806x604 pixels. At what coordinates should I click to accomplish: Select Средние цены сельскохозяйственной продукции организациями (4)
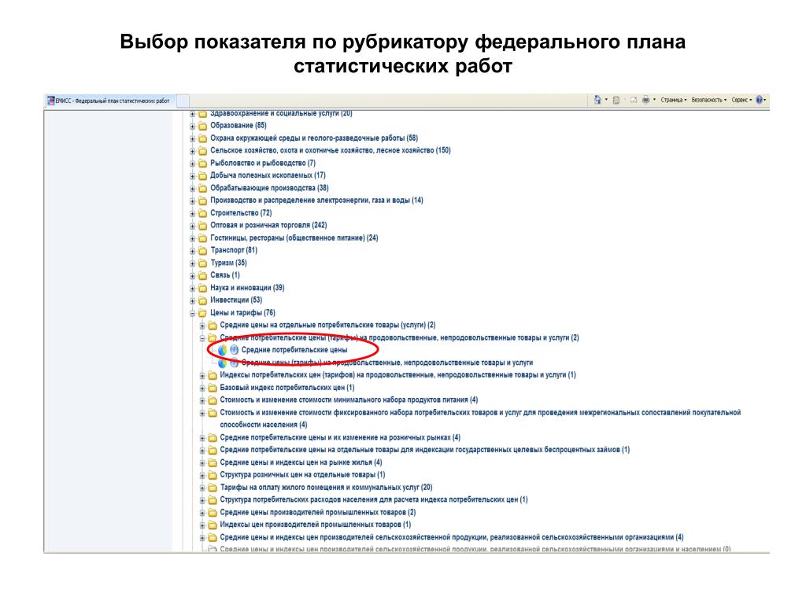452,537
